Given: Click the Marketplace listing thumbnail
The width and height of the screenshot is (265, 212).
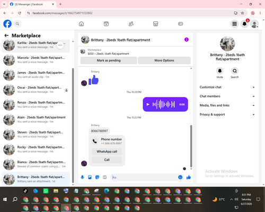Looking at the screenshot, I should click(x=83, y=51).
